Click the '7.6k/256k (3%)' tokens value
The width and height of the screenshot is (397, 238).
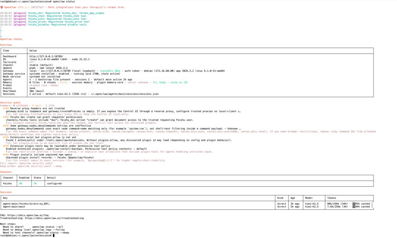pos(337,207)
